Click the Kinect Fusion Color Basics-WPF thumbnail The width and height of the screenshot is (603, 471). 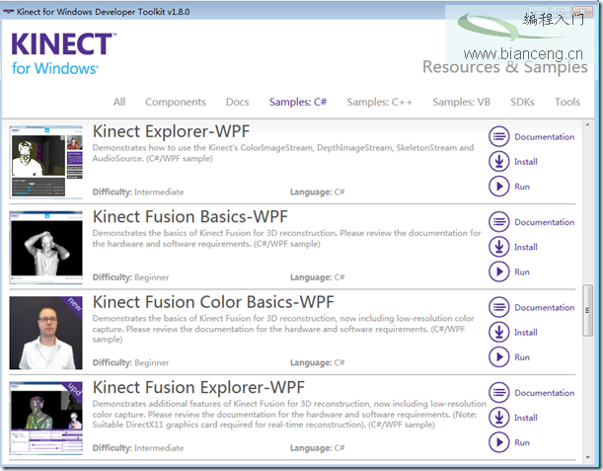[46, 333]
